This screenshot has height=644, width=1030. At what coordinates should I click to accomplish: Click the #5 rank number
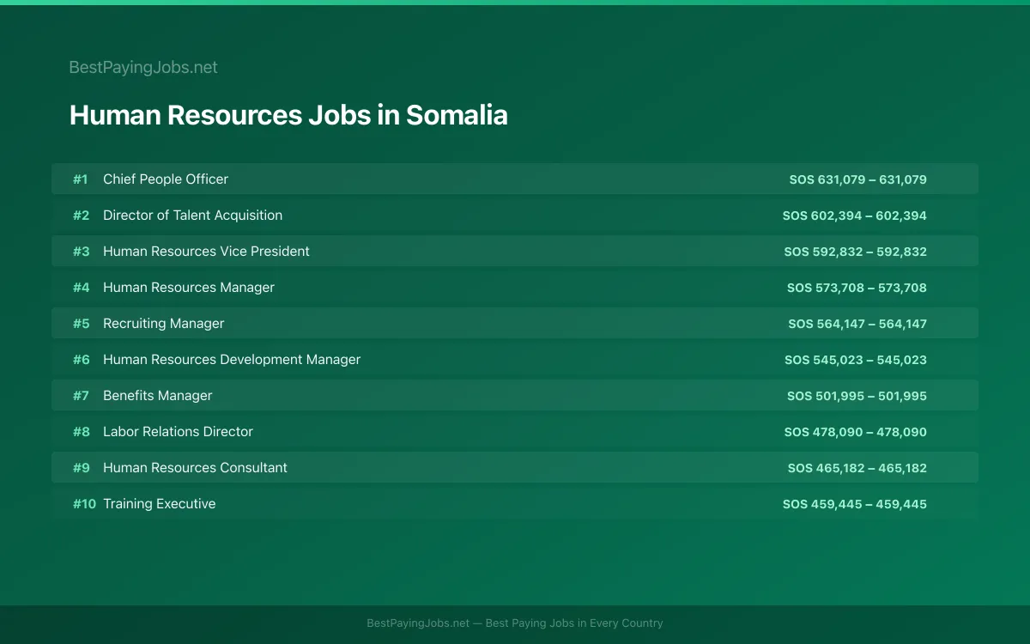[x=81, y=324]
